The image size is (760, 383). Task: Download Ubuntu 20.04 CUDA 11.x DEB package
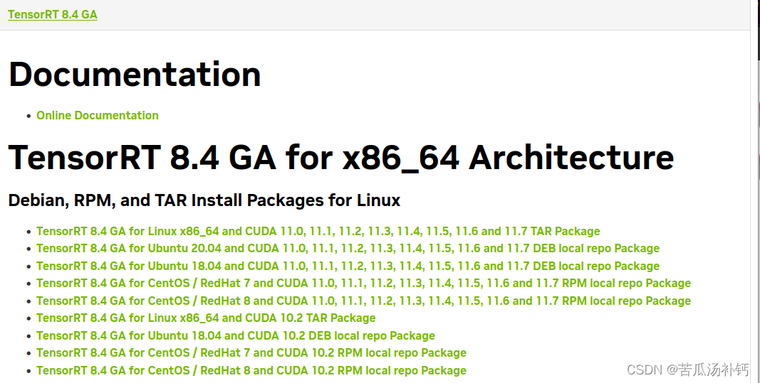348,249
